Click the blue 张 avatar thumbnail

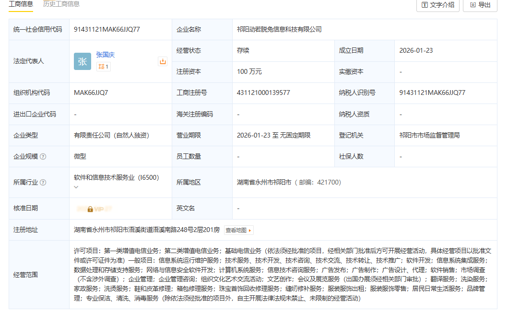point(83,61)
